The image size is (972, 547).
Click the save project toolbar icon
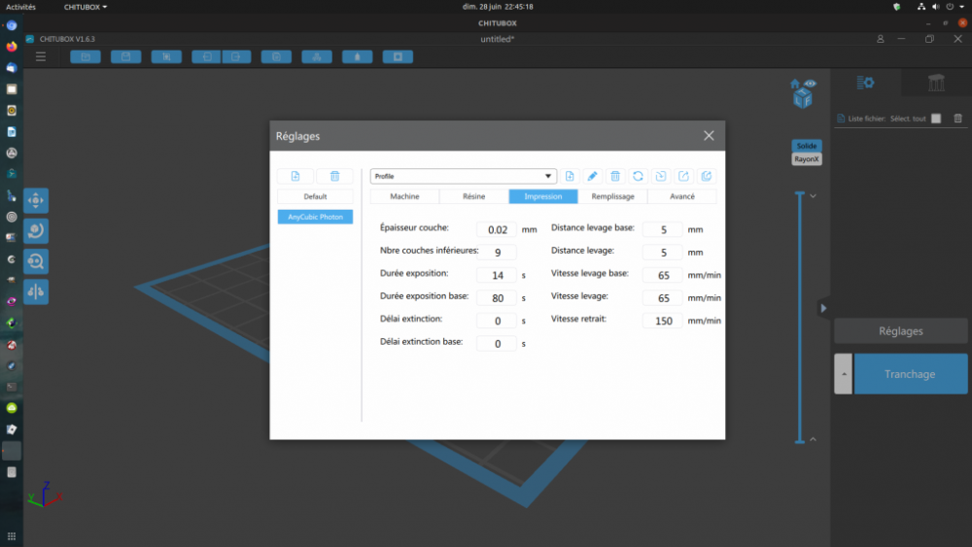(125, 57)
